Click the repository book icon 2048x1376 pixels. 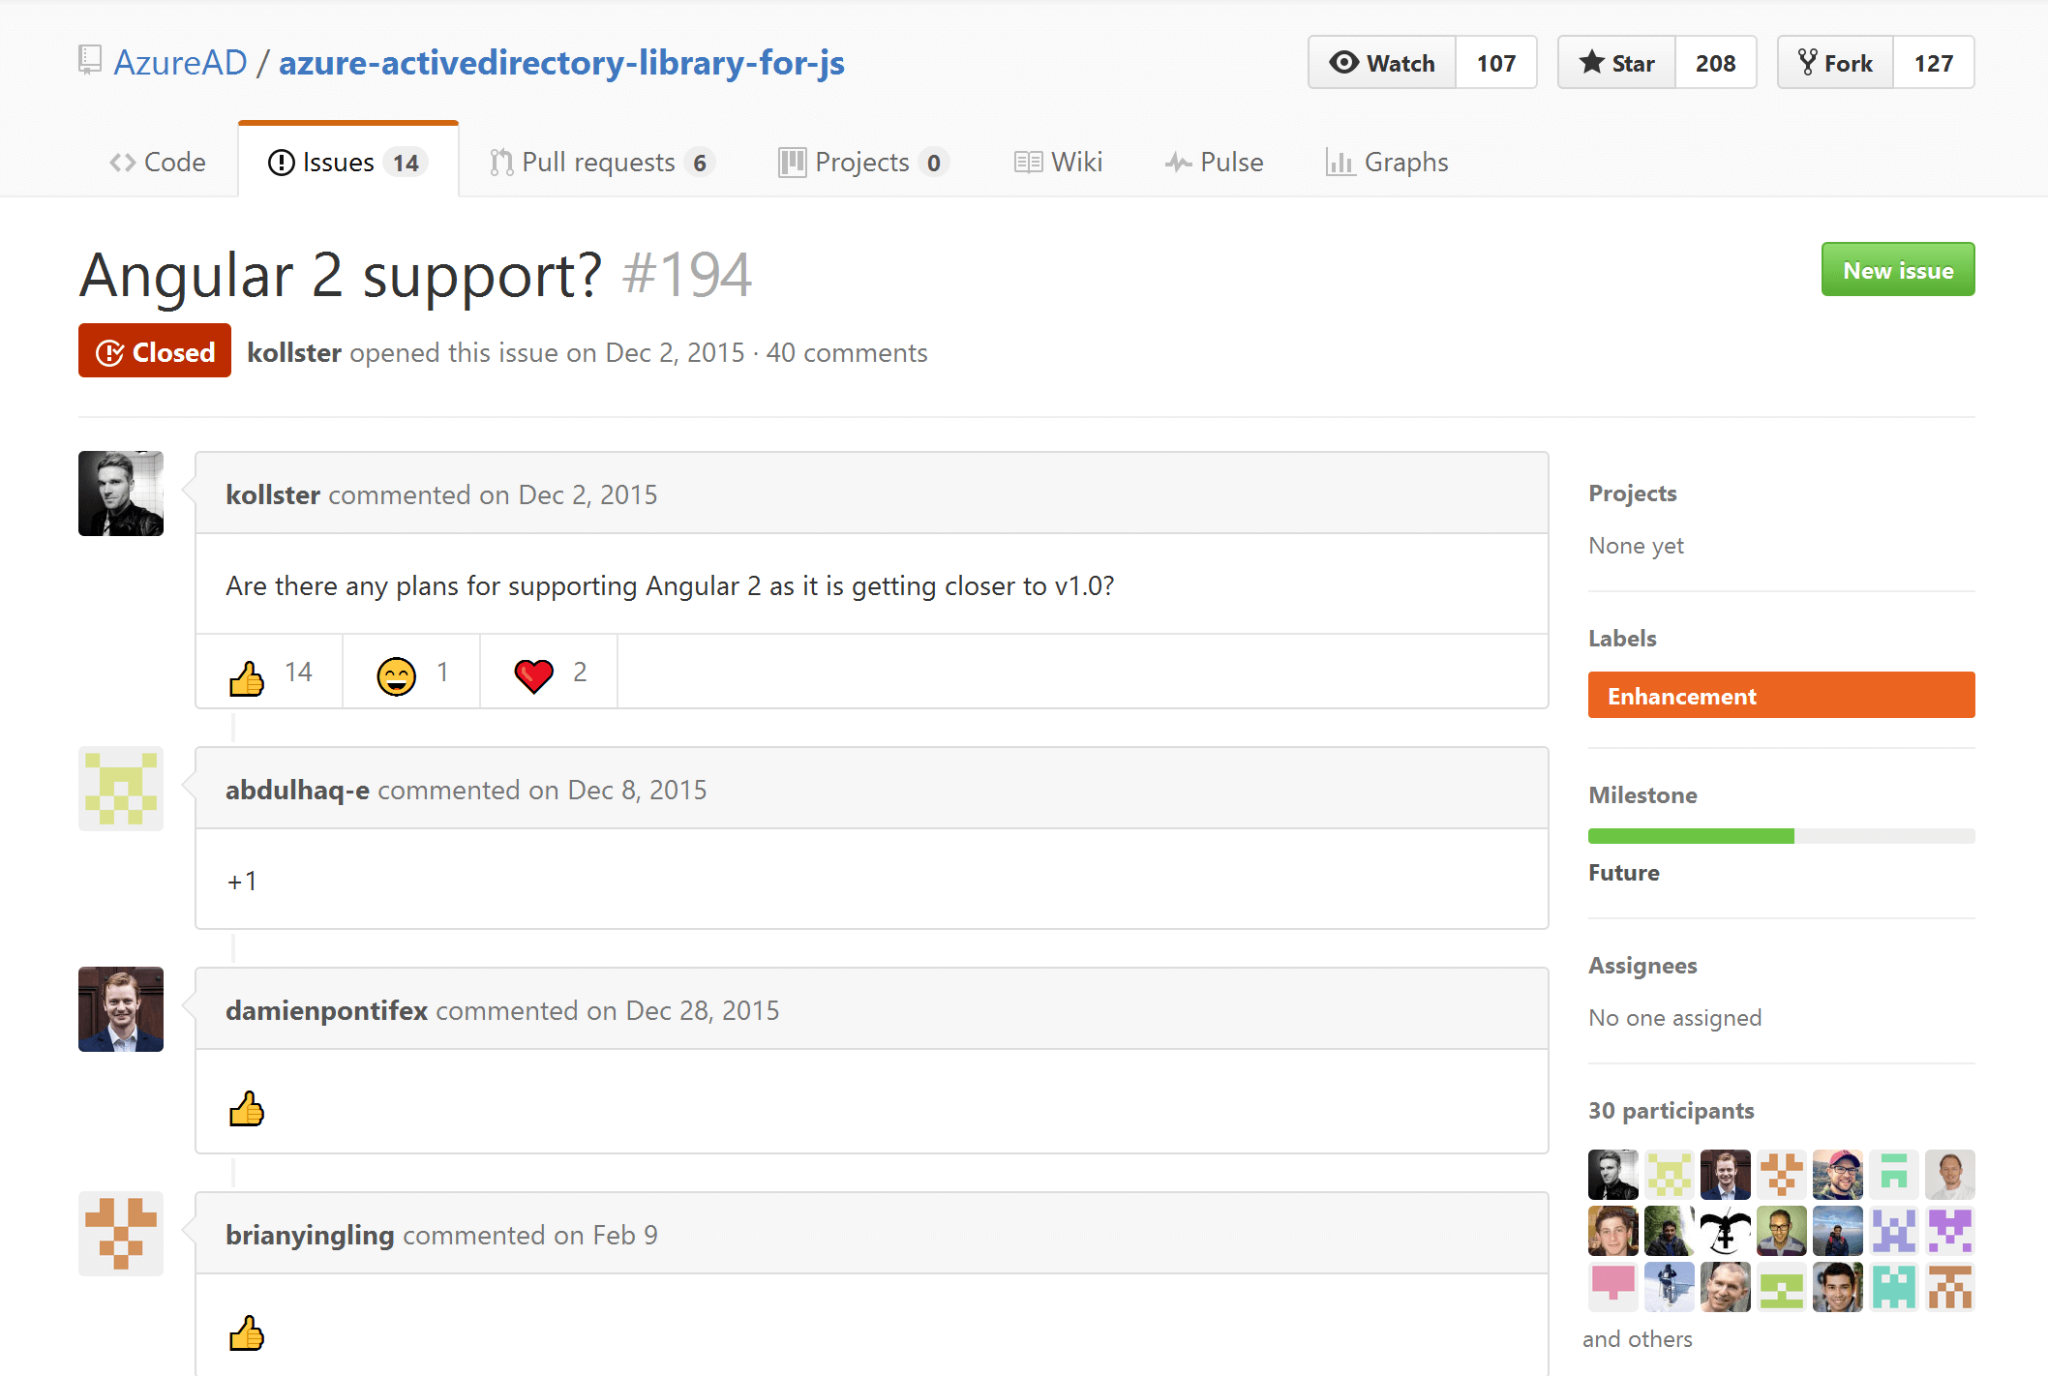pos(89,60)
